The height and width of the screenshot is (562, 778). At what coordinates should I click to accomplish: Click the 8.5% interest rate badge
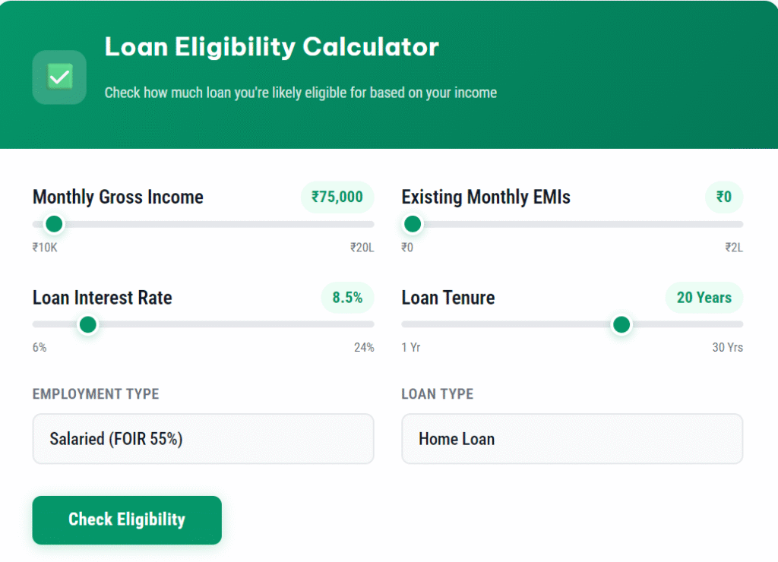pos(346,298)
